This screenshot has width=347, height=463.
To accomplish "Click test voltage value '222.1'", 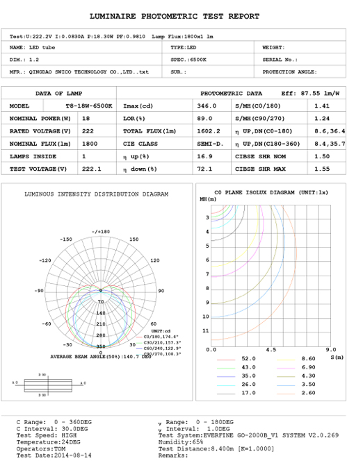I will [x=91, y=169].
